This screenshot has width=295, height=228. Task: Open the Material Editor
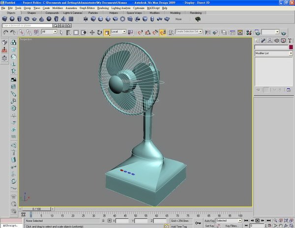[x=249, y=32]
